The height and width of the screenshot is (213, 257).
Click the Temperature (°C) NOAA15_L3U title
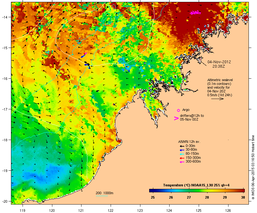(x=196, y=185)
